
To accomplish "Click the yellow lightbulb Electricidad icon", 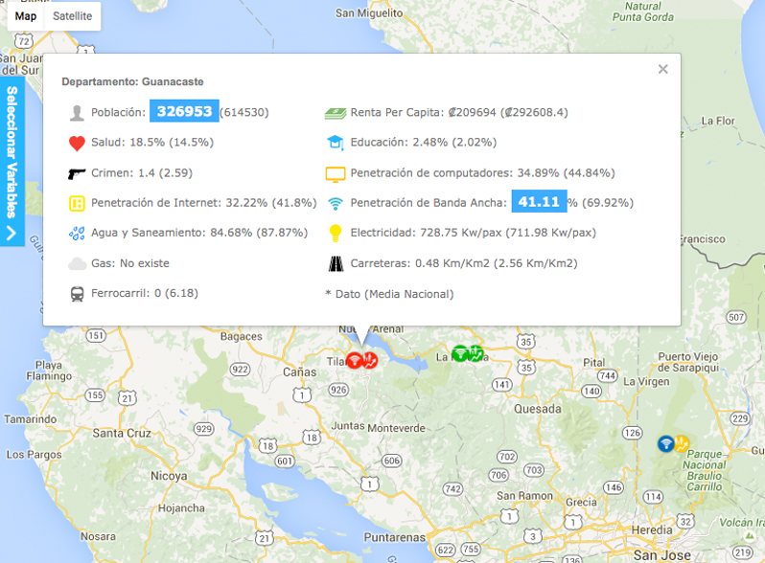I will pos(335,233).
